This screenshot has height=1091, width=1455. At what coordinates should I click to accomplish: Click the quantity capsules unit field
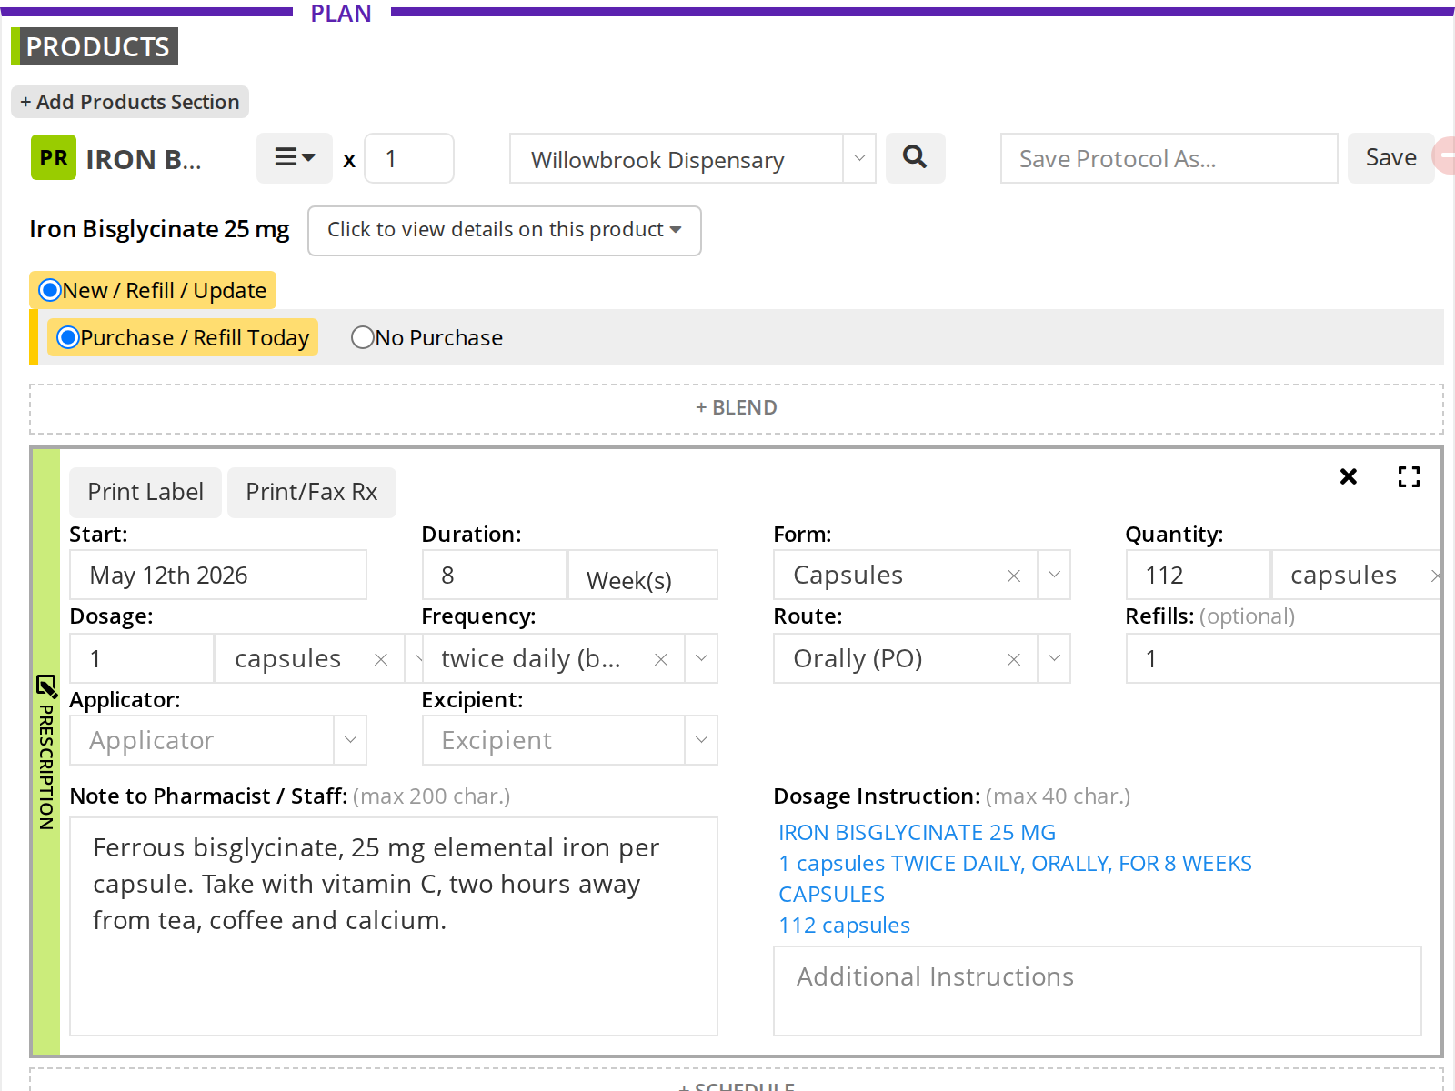pyautogui.click(x=1356, y=575)
